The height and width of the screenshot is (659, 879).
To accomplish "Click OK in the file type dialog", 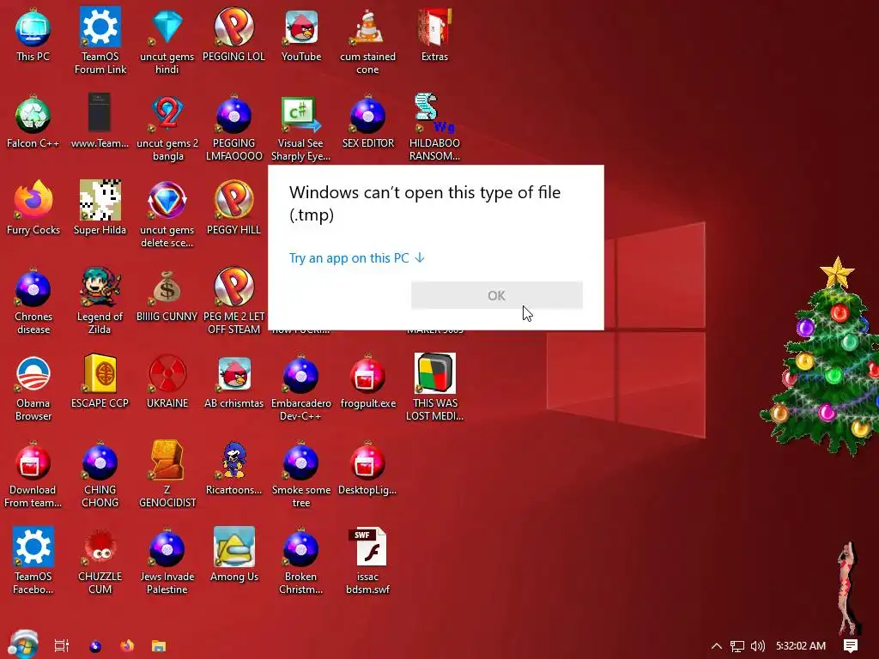I will pos(497,295).
